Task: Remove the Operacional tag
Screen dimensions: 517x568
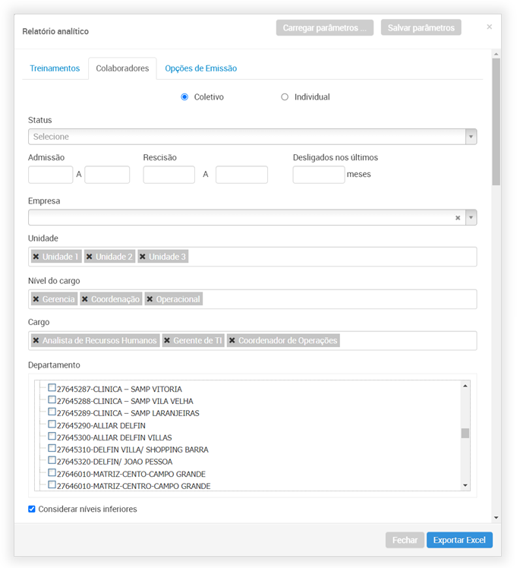Action: coord(150,299)
